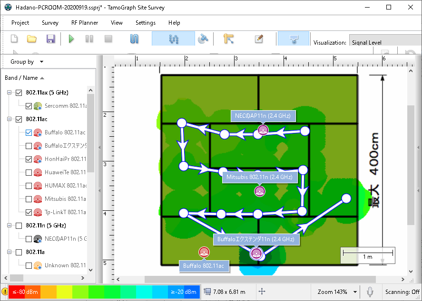Viewport: 422px width, 301px height.
Task: Pause survey with the pause icon
Action: pos(89,38)
